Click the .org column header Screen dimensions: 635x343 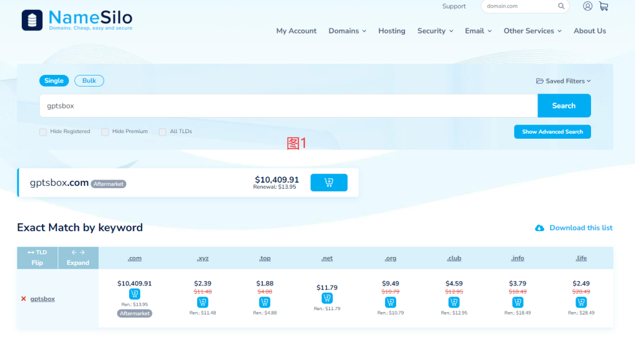[x=391, y=258]
